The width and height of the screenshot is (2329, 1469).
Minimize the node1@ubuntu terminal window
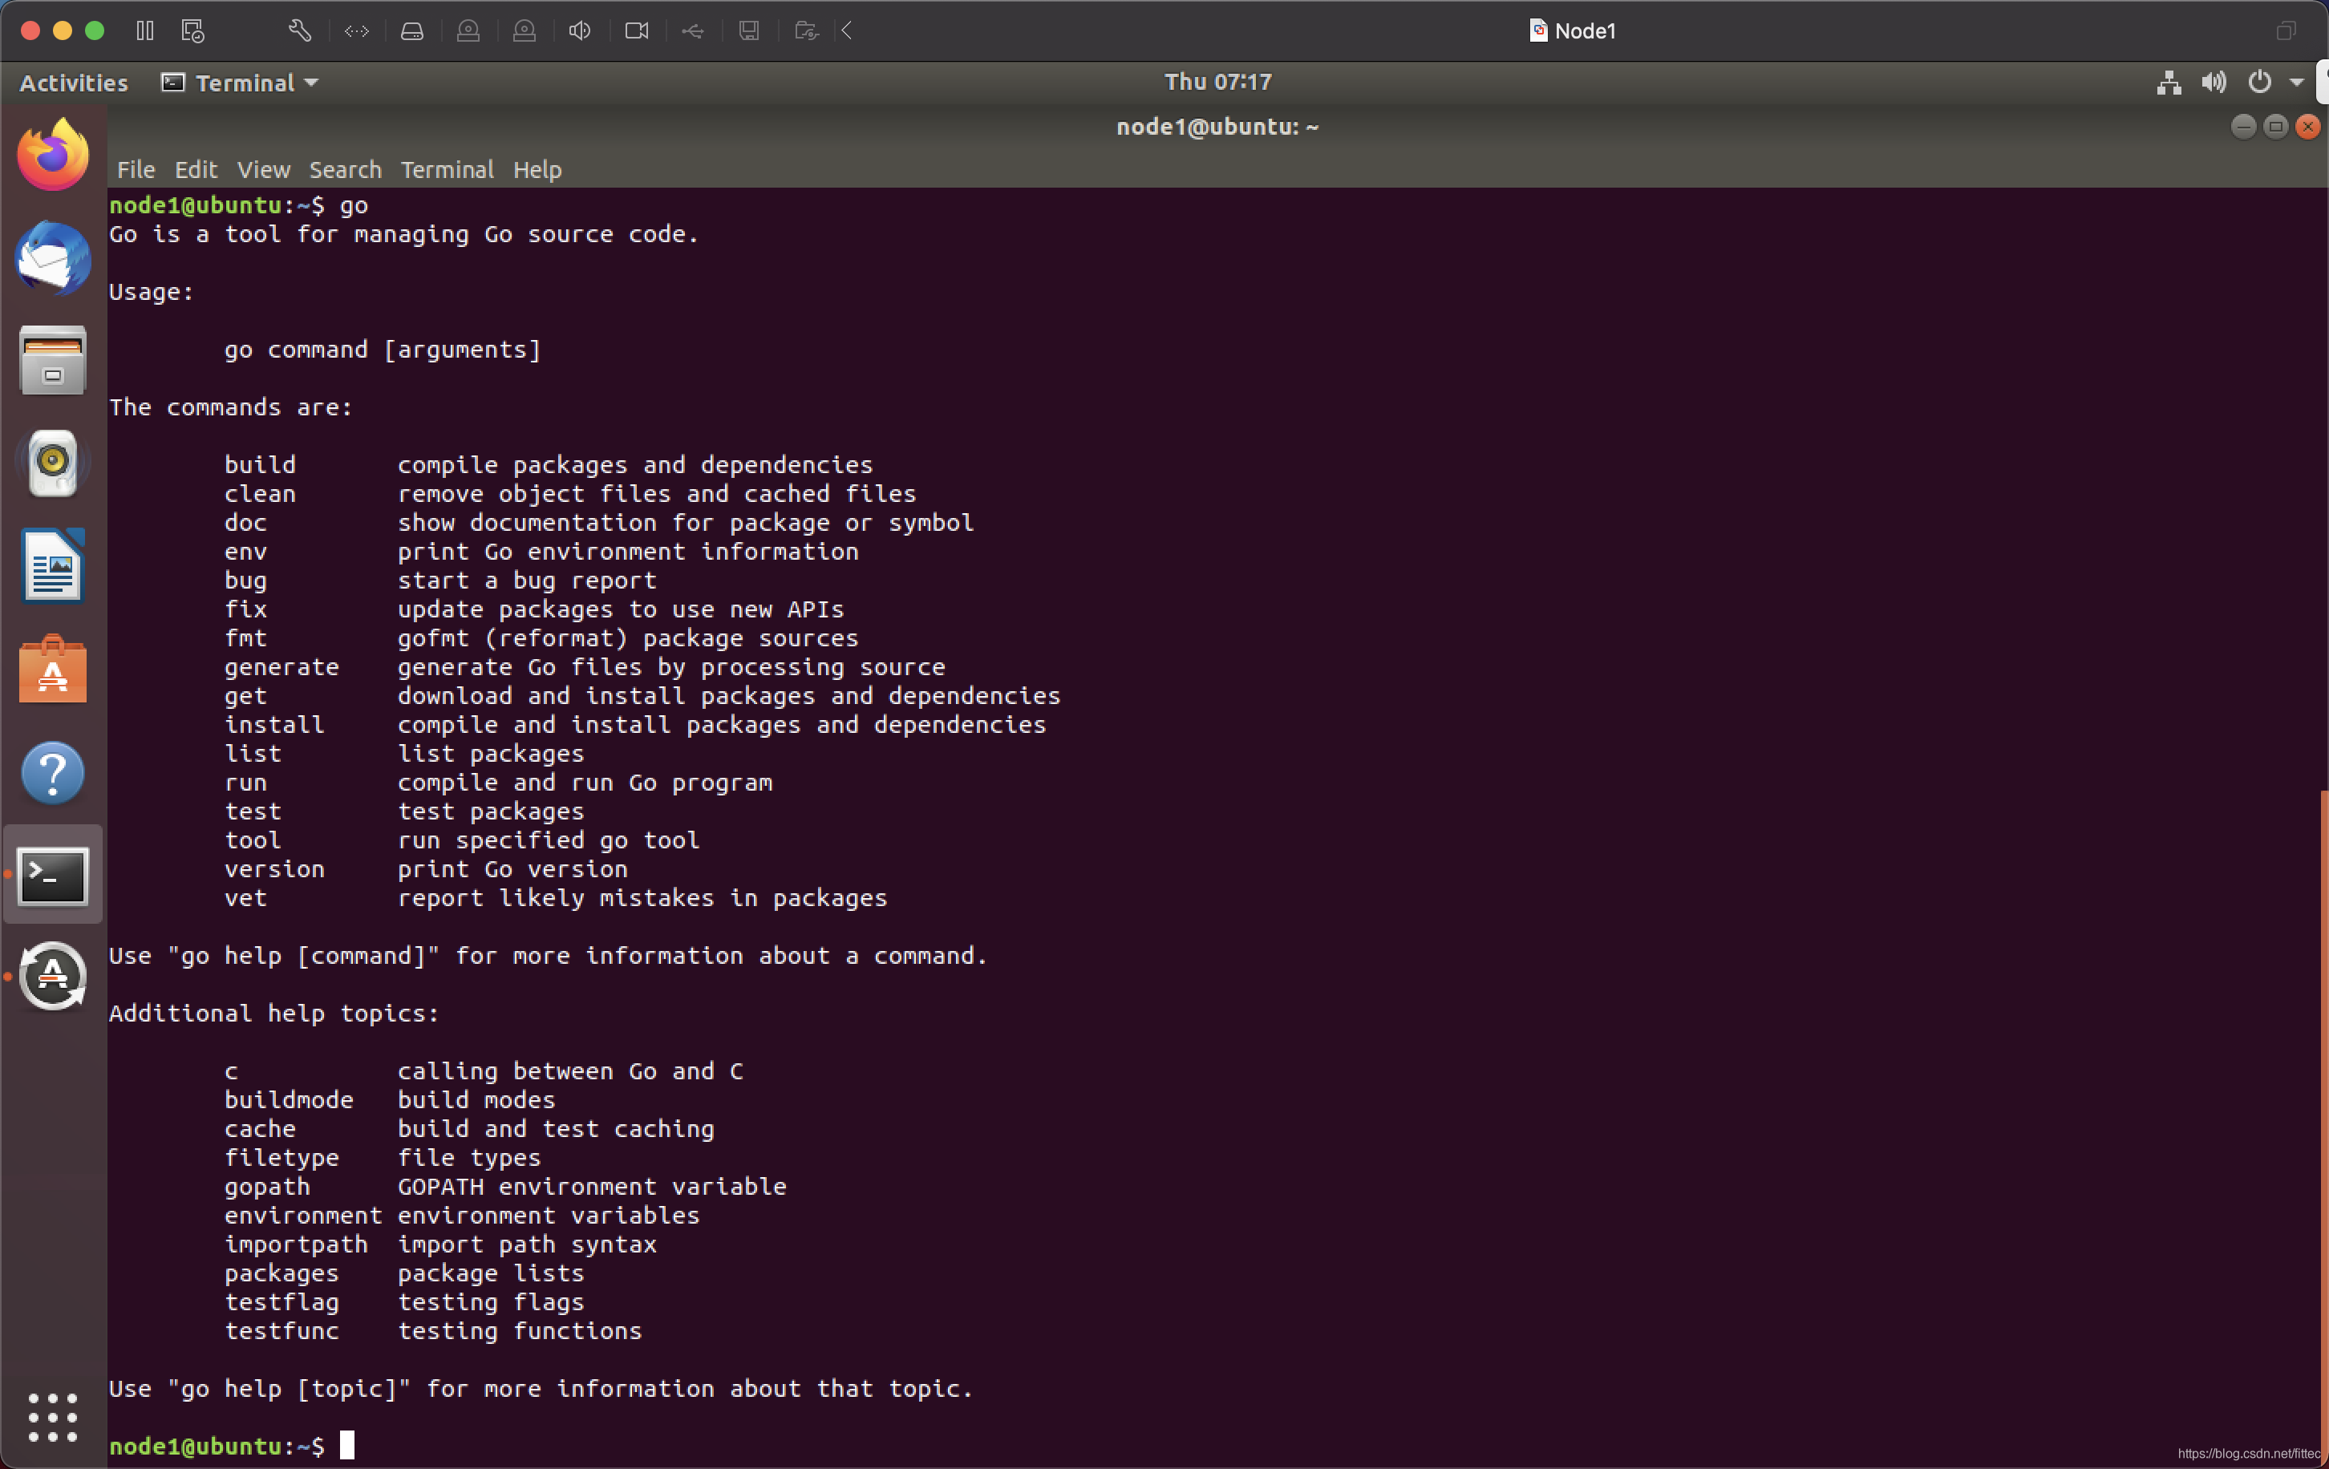[2243, 127]
